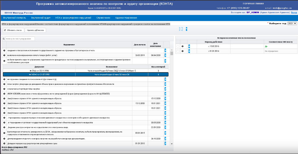This screenshot has width=298, height=154.
Task: Select document row '№ 51-фз от 30.11.1994'
Action: (x=86, y=71)
